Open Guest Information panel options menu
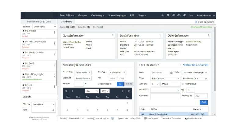Viewport: 235px width, 134px height. (113, 36)
